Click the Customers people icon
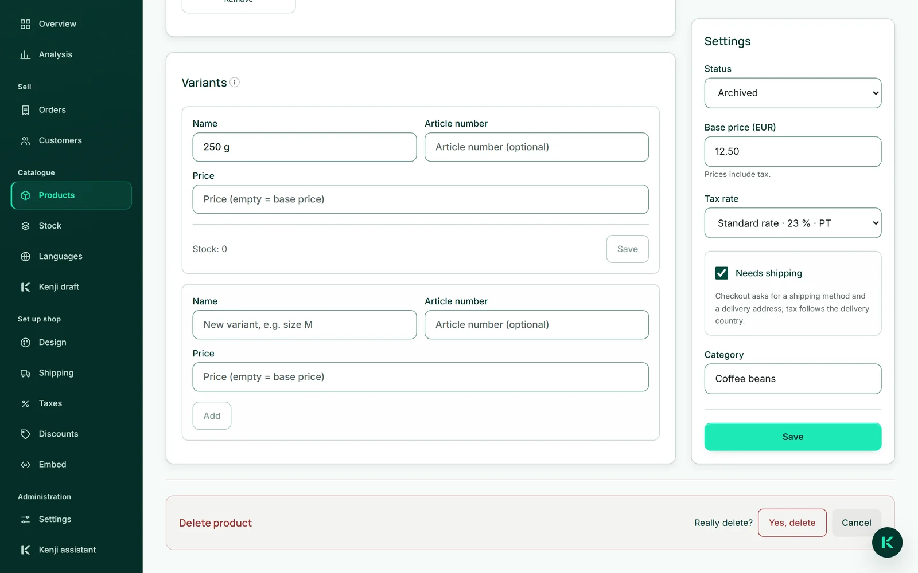 [25, 140]
